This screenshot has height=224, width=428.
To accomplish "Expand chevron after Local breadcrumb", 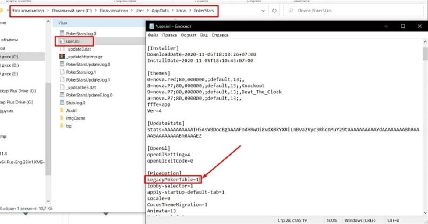I will [190, 11].
